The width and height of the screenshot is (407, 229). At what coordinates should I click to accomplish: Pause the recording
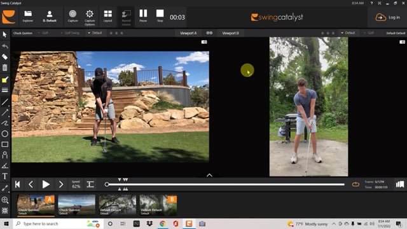pyautogui.click(x=143, y=16)
